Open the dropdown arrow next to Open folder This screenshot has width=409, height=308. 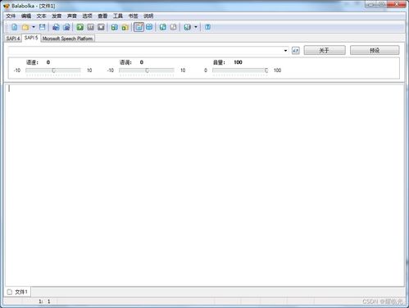tap(34, 27)
